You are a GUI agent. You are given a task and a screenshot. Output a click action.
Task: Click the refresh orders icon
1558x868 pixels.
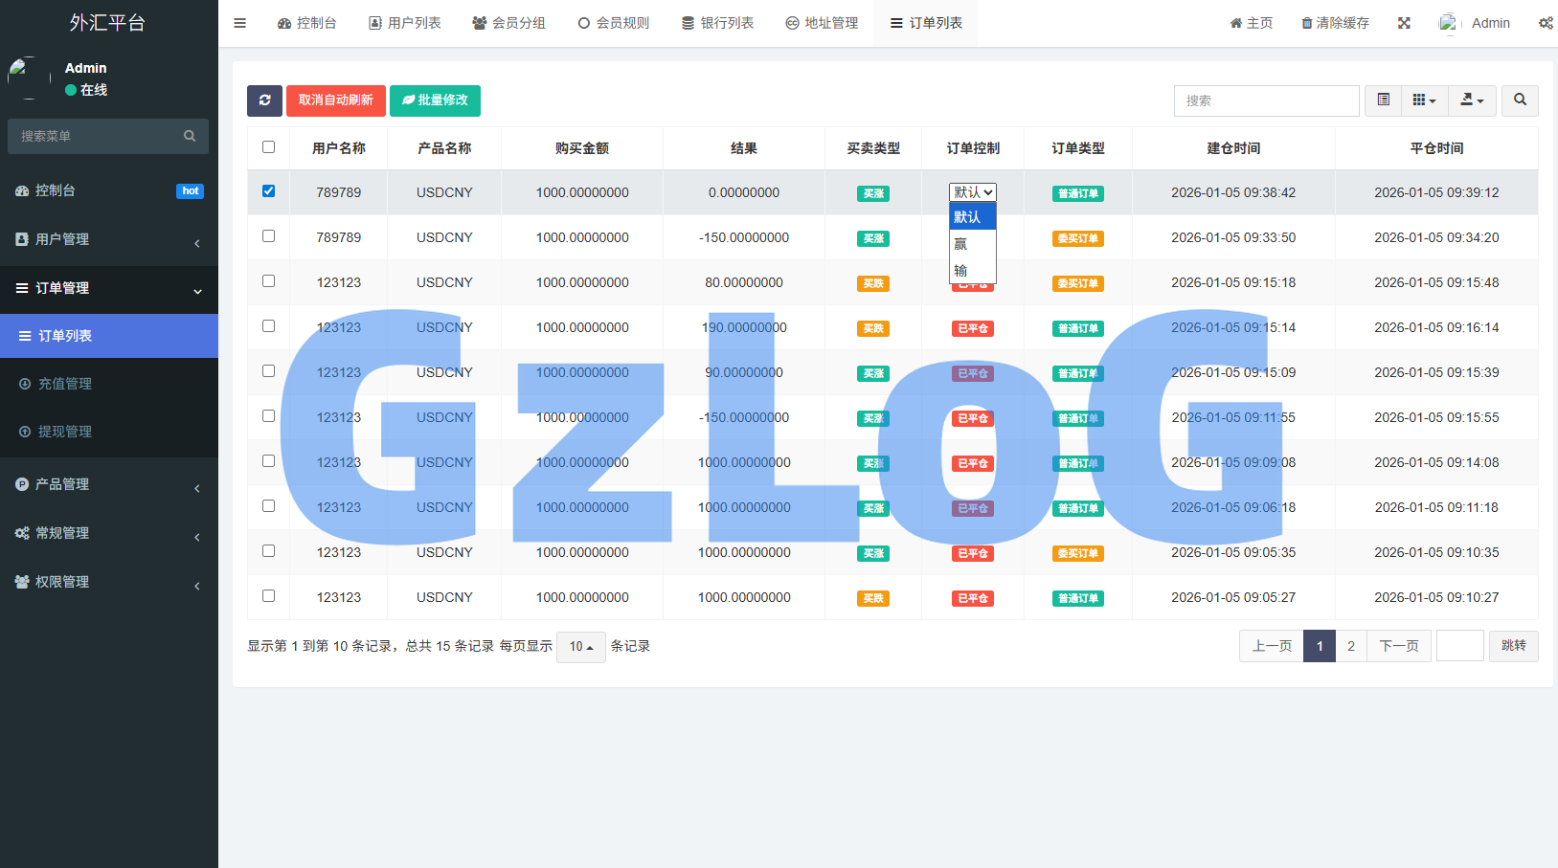265,100
